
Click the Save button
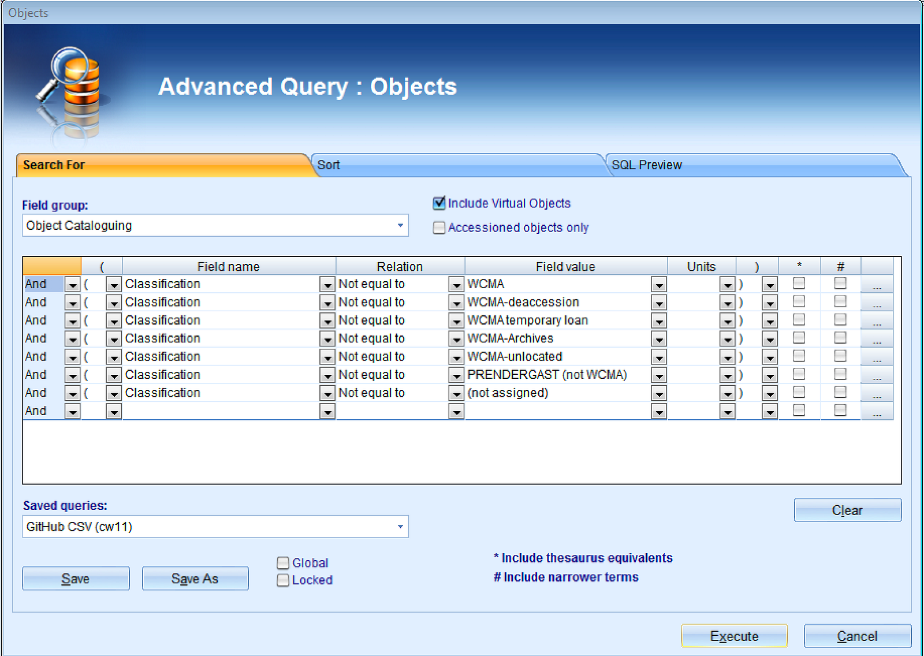click(x=76, y=579)
